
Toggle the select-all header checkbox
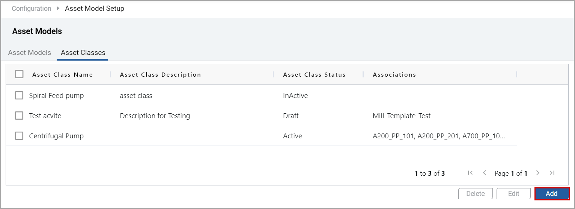(x=19, y=74)
